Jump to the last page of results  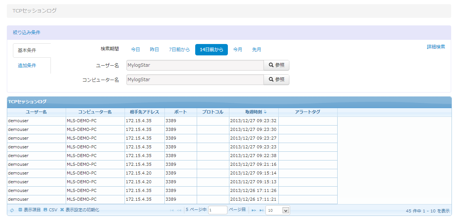(261, 210)
